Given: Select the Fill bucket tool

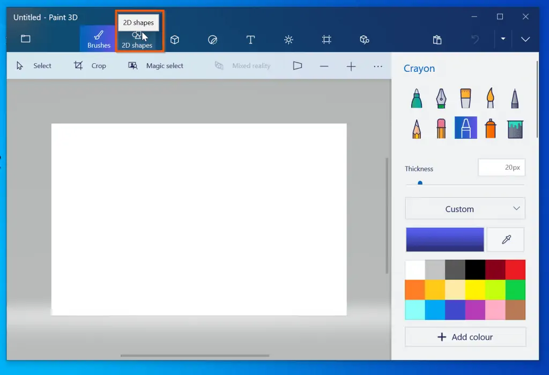Looking at the screenshot, I should point(515,128).
